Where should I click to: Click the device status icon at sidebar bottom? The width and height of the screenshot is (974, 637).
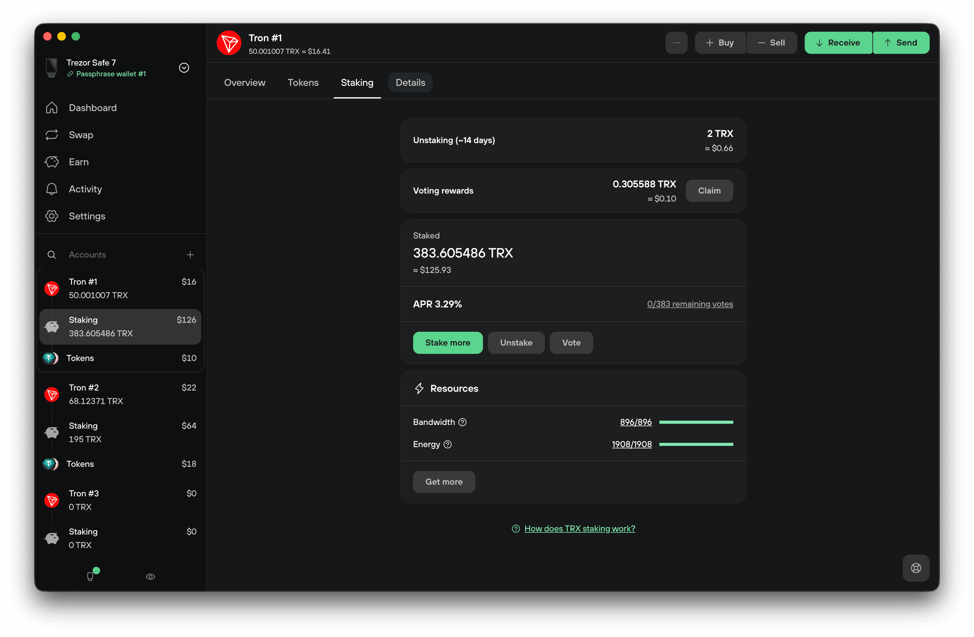(x=91, y=576)
